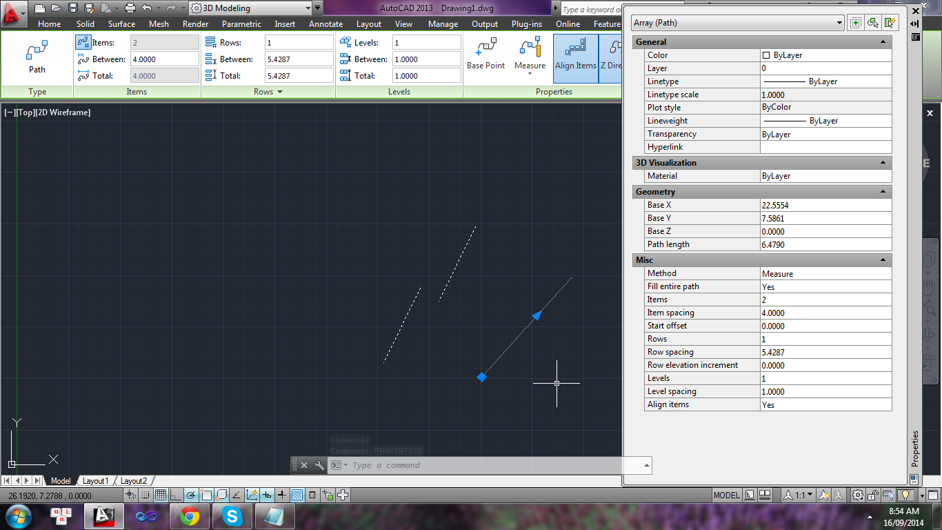Click the Quick View Drawings icon
Screen dimensions: 942x530
pyautogui.click(x=765, y=495)
